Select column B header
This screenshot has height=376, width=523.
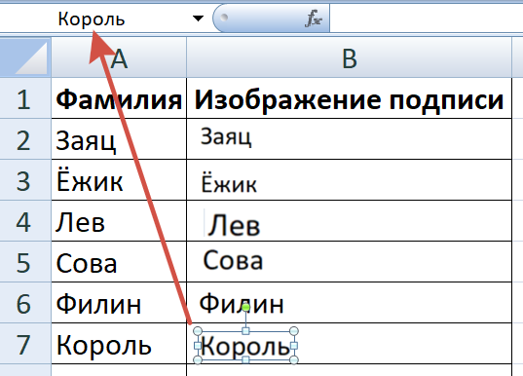coord(349,57)
